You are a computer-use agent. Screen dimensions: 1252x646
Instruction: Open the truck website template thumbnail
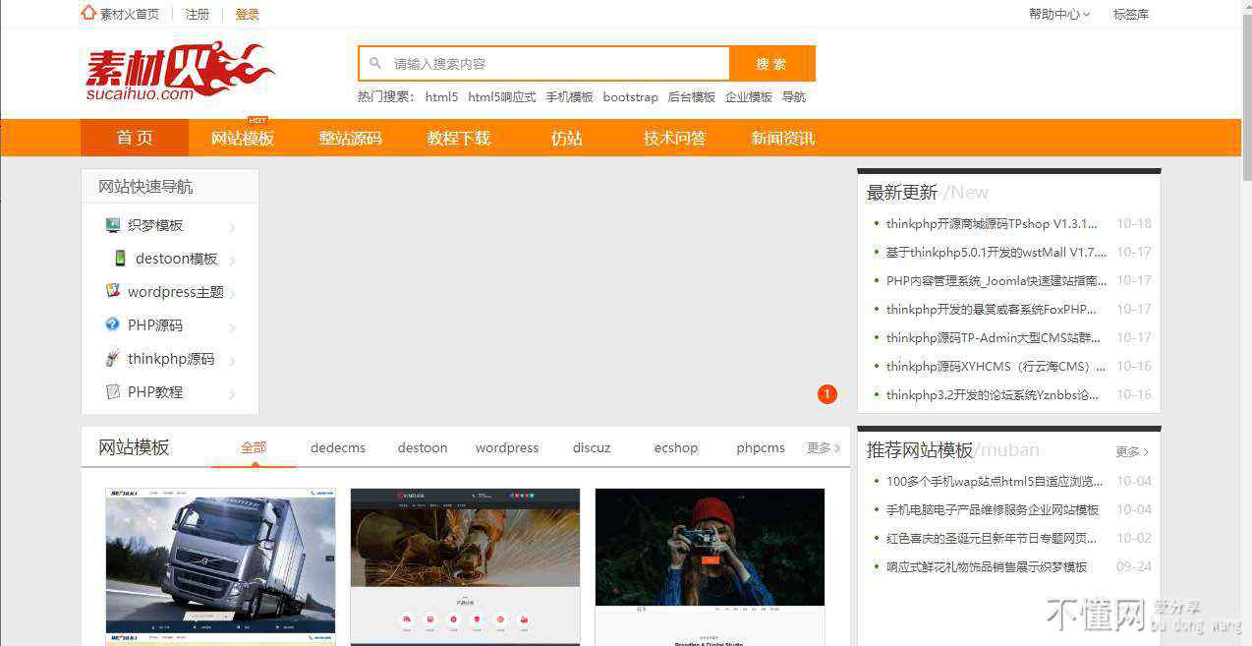coord(220,566)
